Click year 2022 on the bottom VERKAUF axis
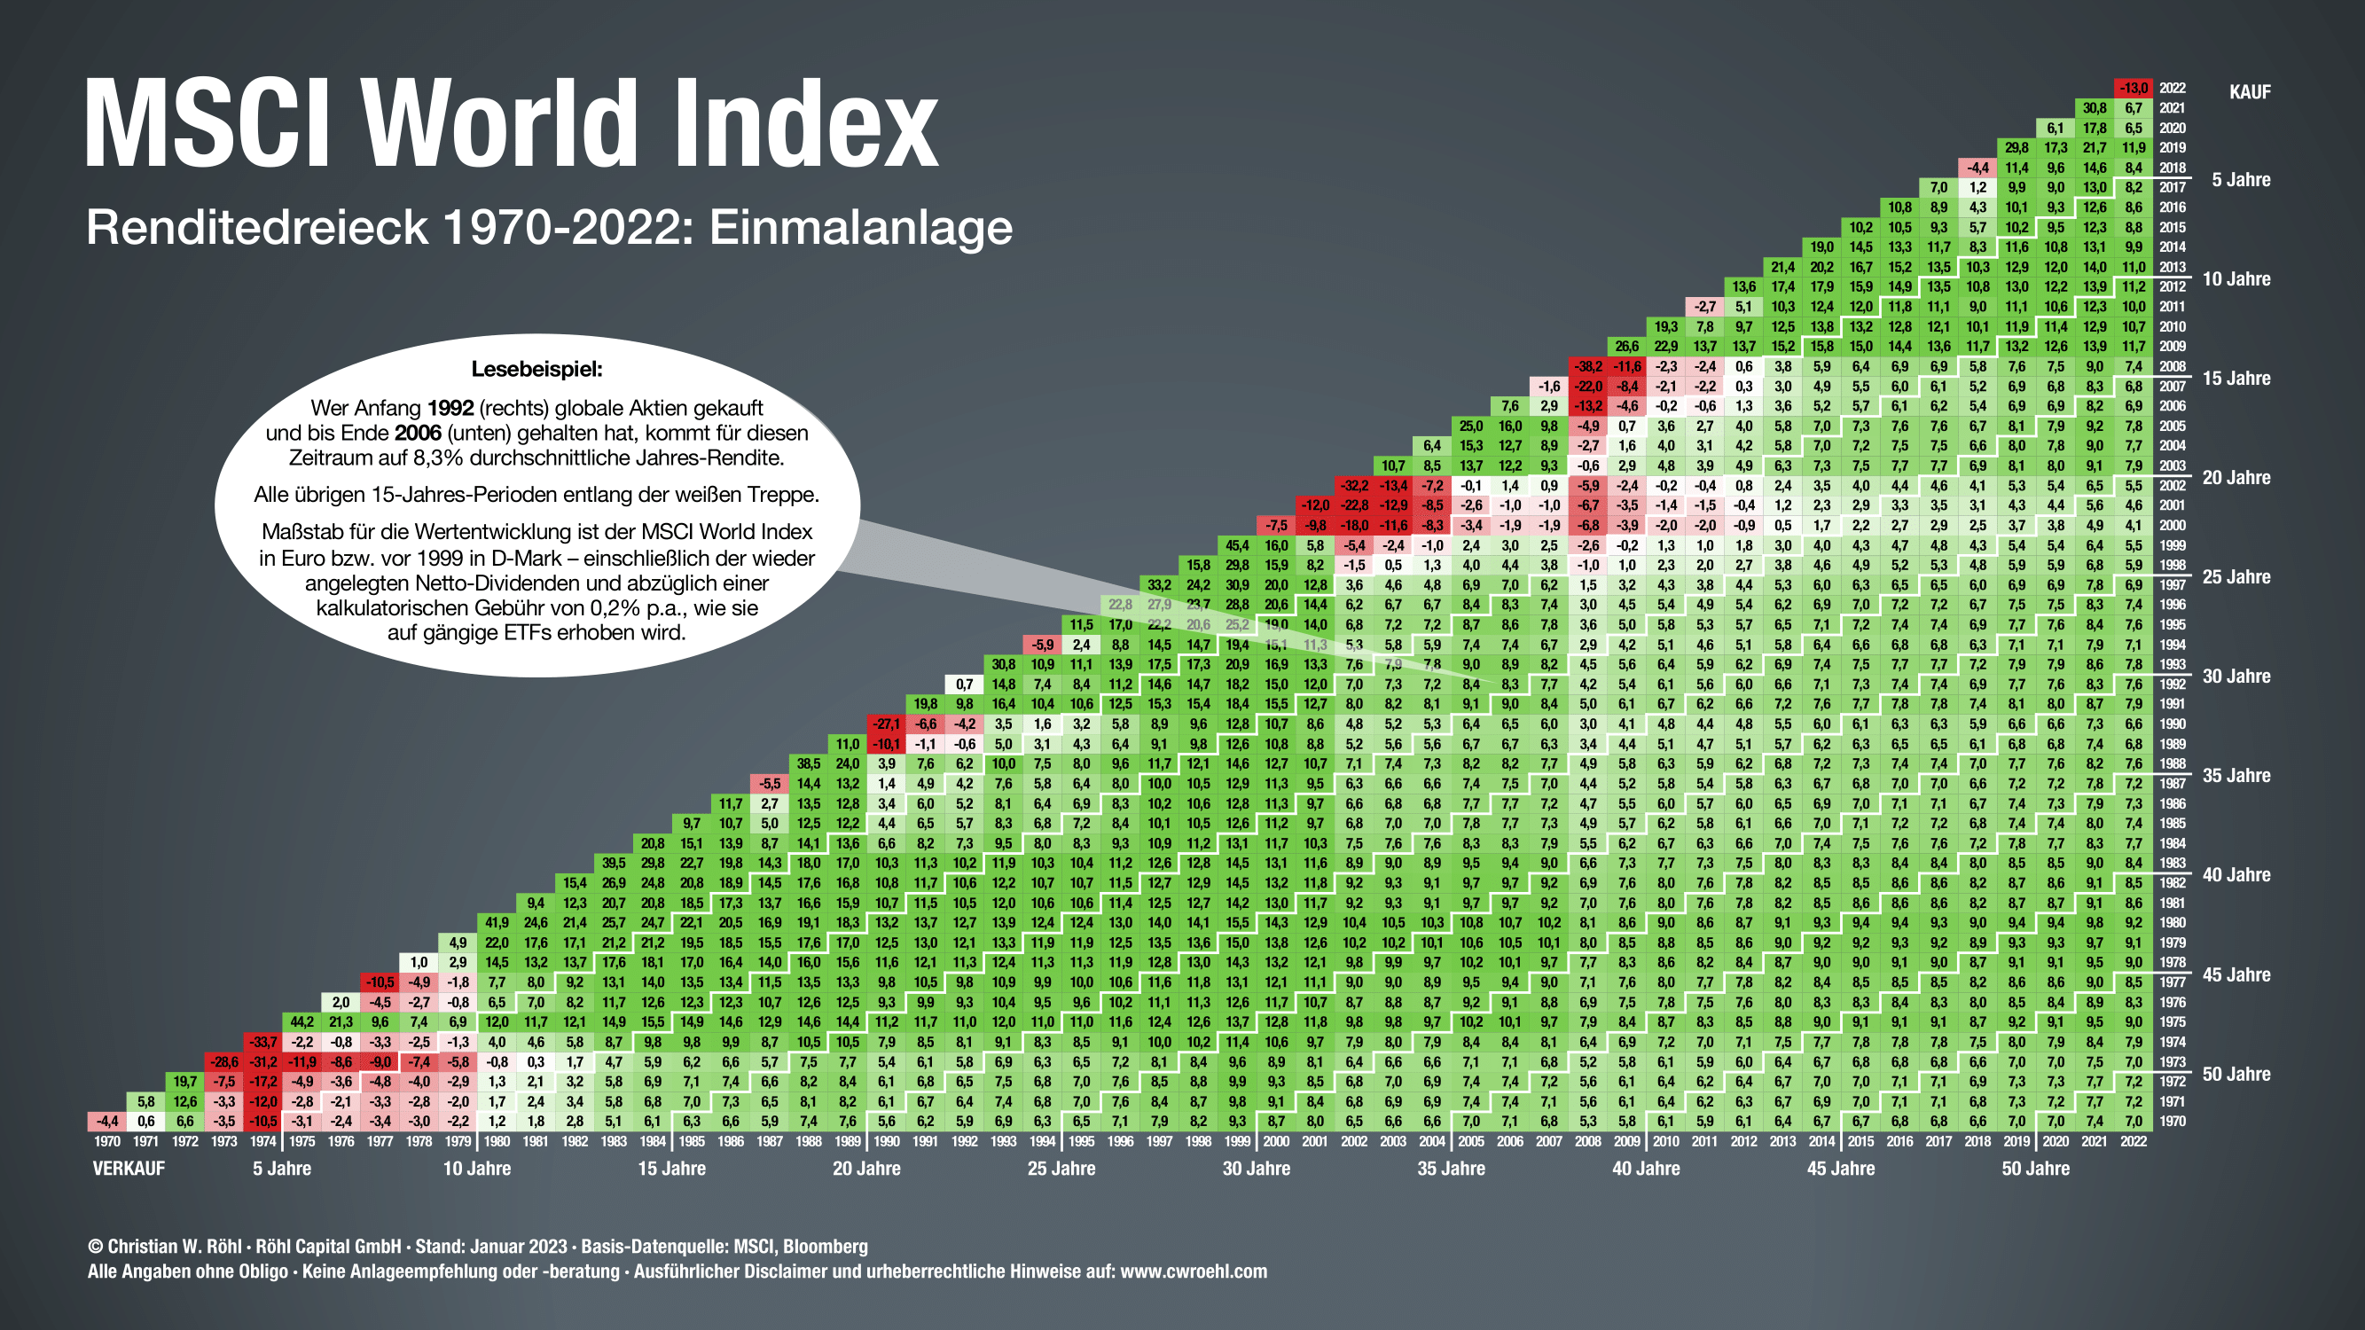 (2133, 1141)
